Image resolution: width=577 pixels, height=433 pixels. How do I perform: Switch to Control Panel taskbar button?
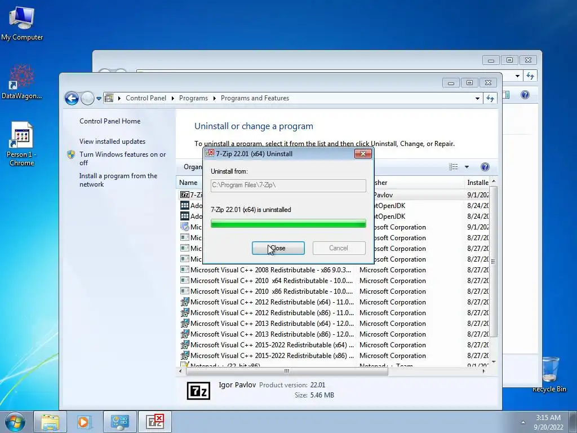click(119, 422)
